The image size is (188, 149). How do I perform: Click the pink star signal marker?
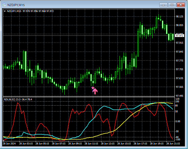coord(93,88)
